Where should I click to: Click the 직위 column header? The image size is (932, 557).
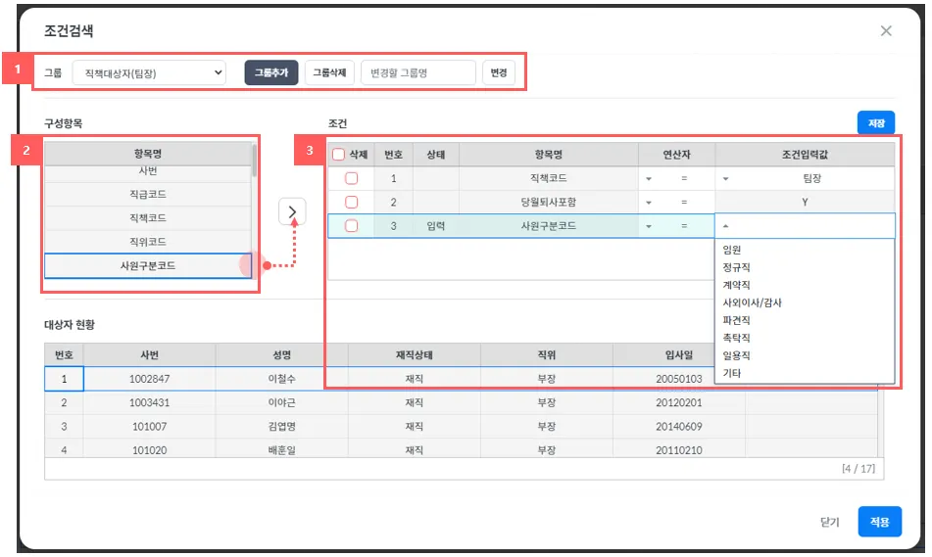547,355
